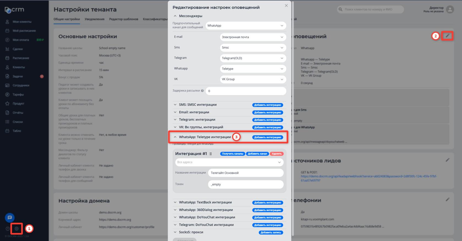The image size is (462, 241).
Task: Open Сотрудники in the sidebar menu
Action: (21, 85)
